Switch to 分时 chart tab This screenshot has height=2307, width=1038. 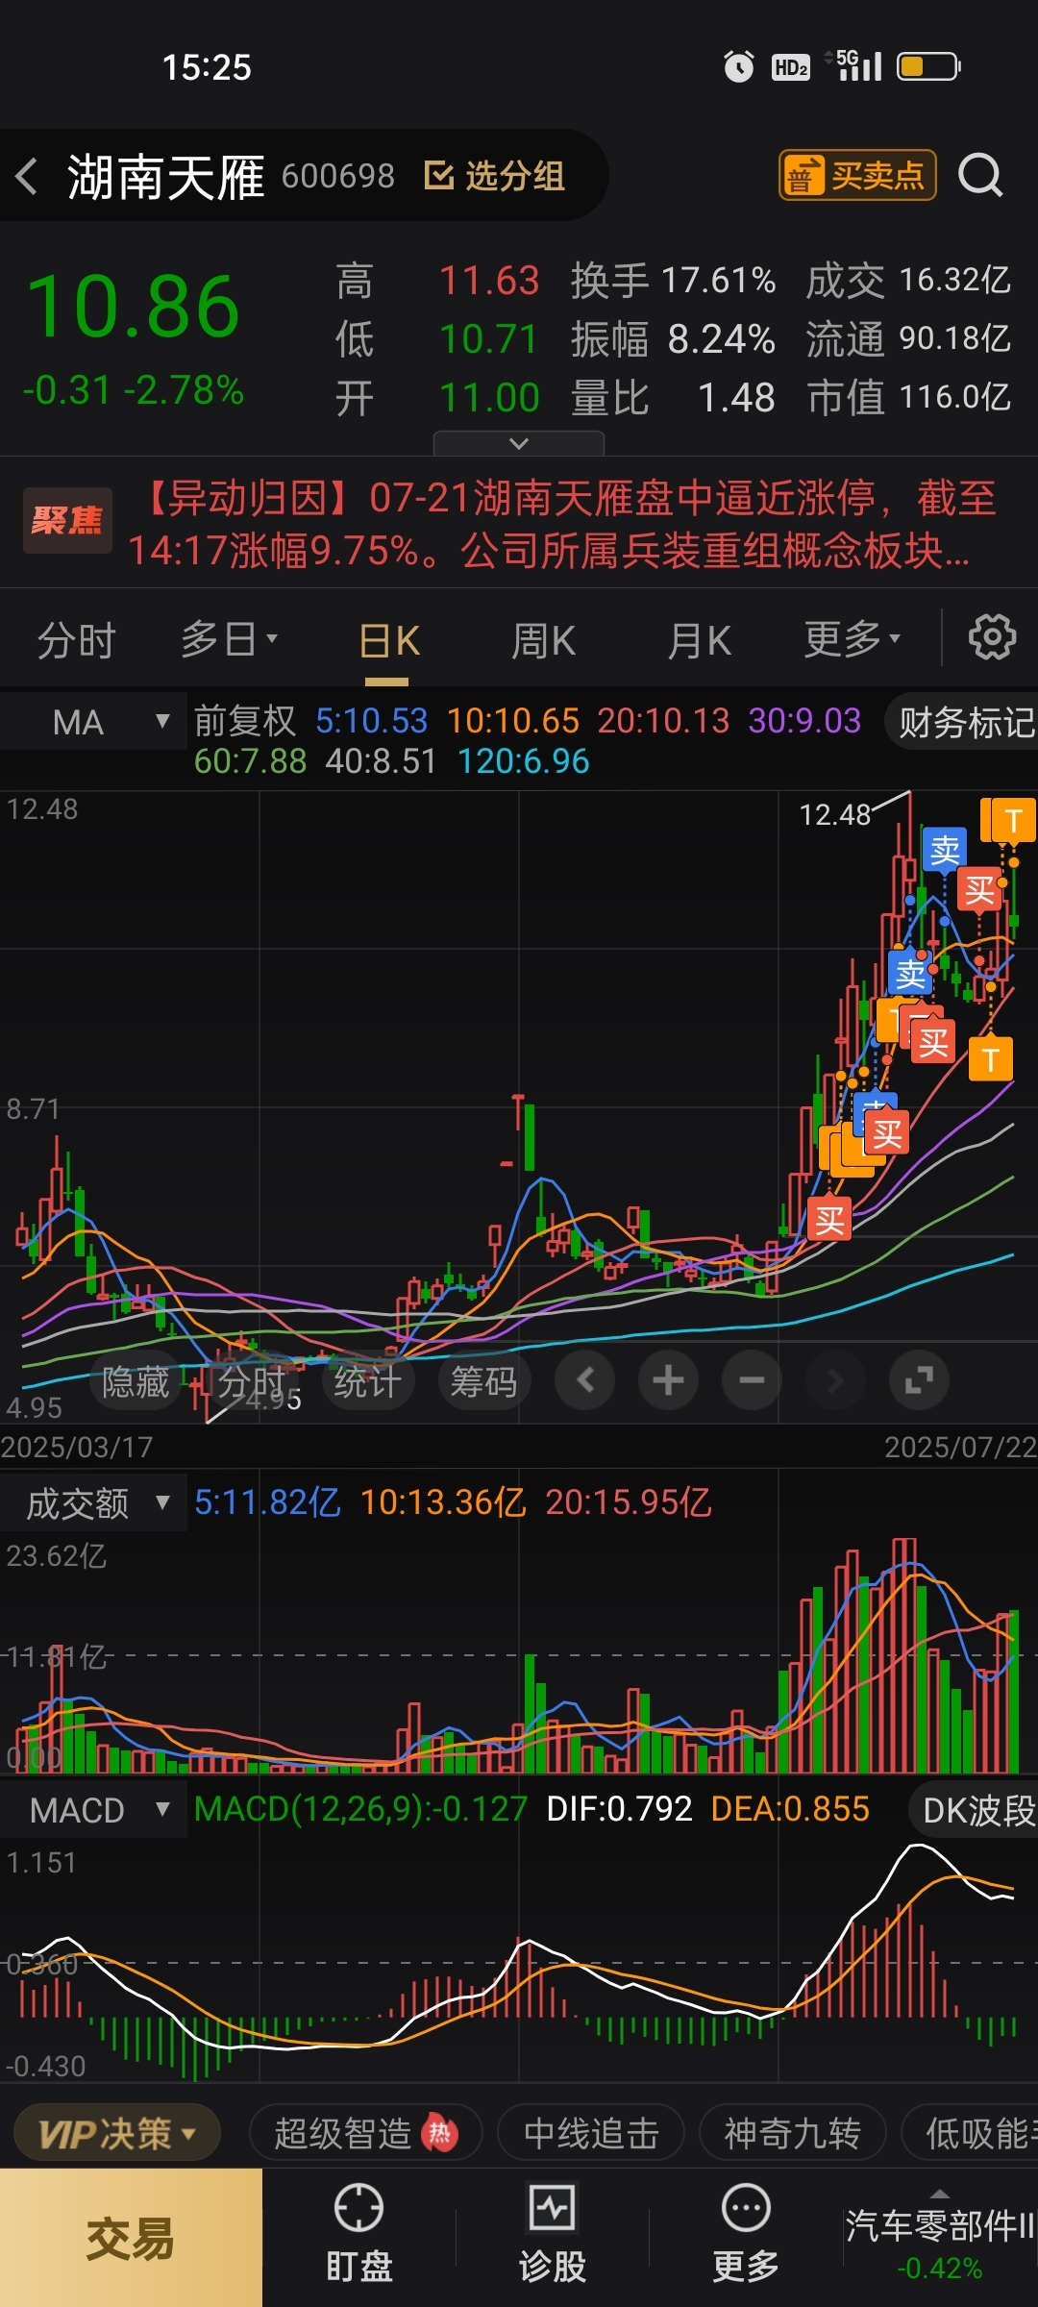tap(76, 640)
